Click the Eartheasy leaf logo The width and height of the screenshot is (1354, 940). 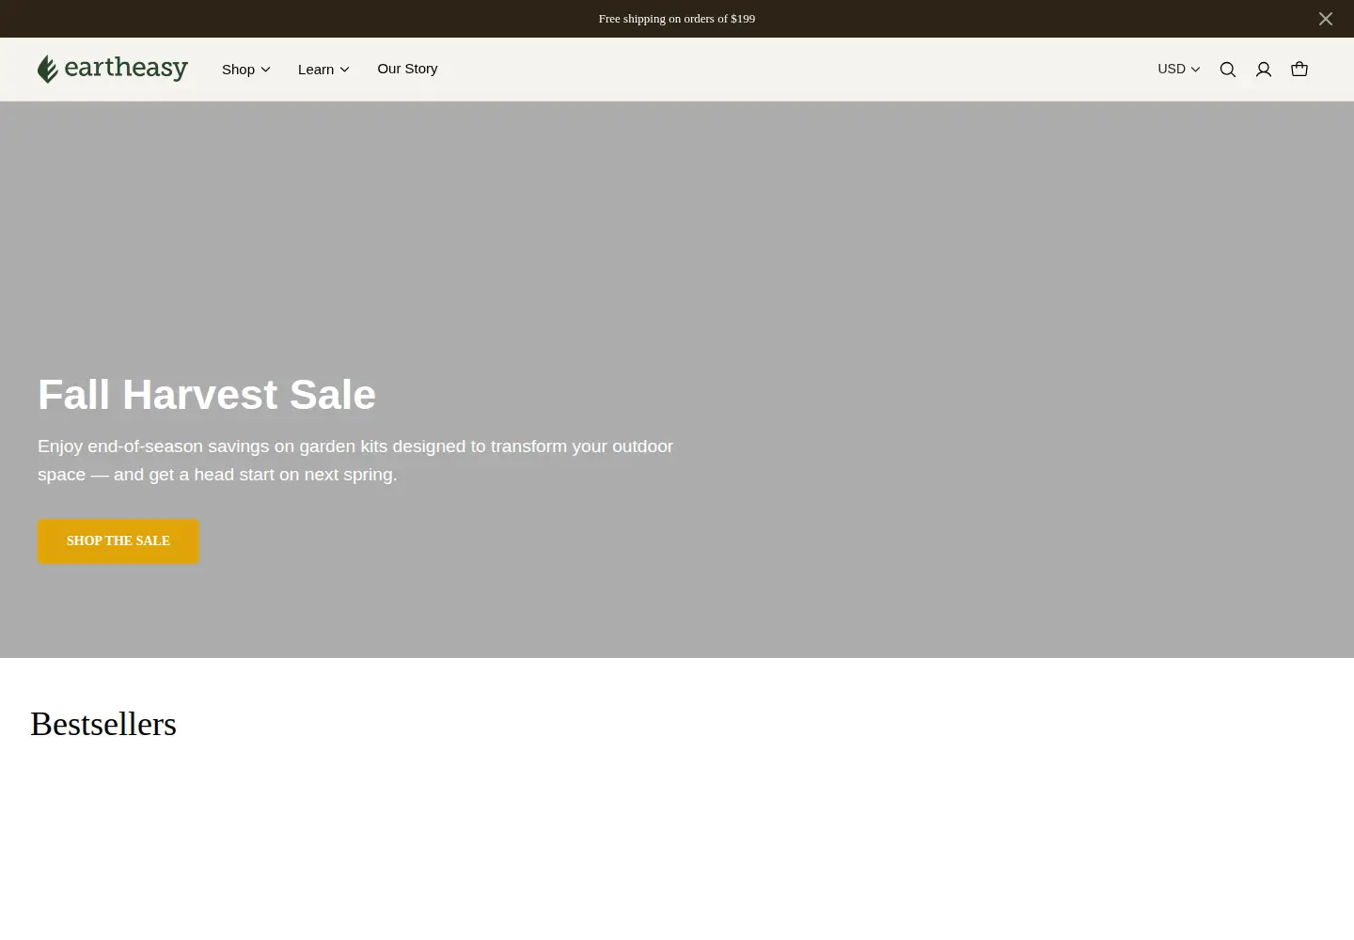pyautogui.click(x=113, y=69)
